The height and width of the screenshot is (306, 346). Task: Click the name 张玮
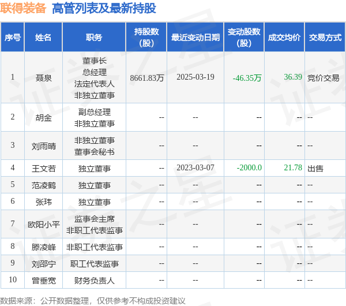(x=43, y=202)
